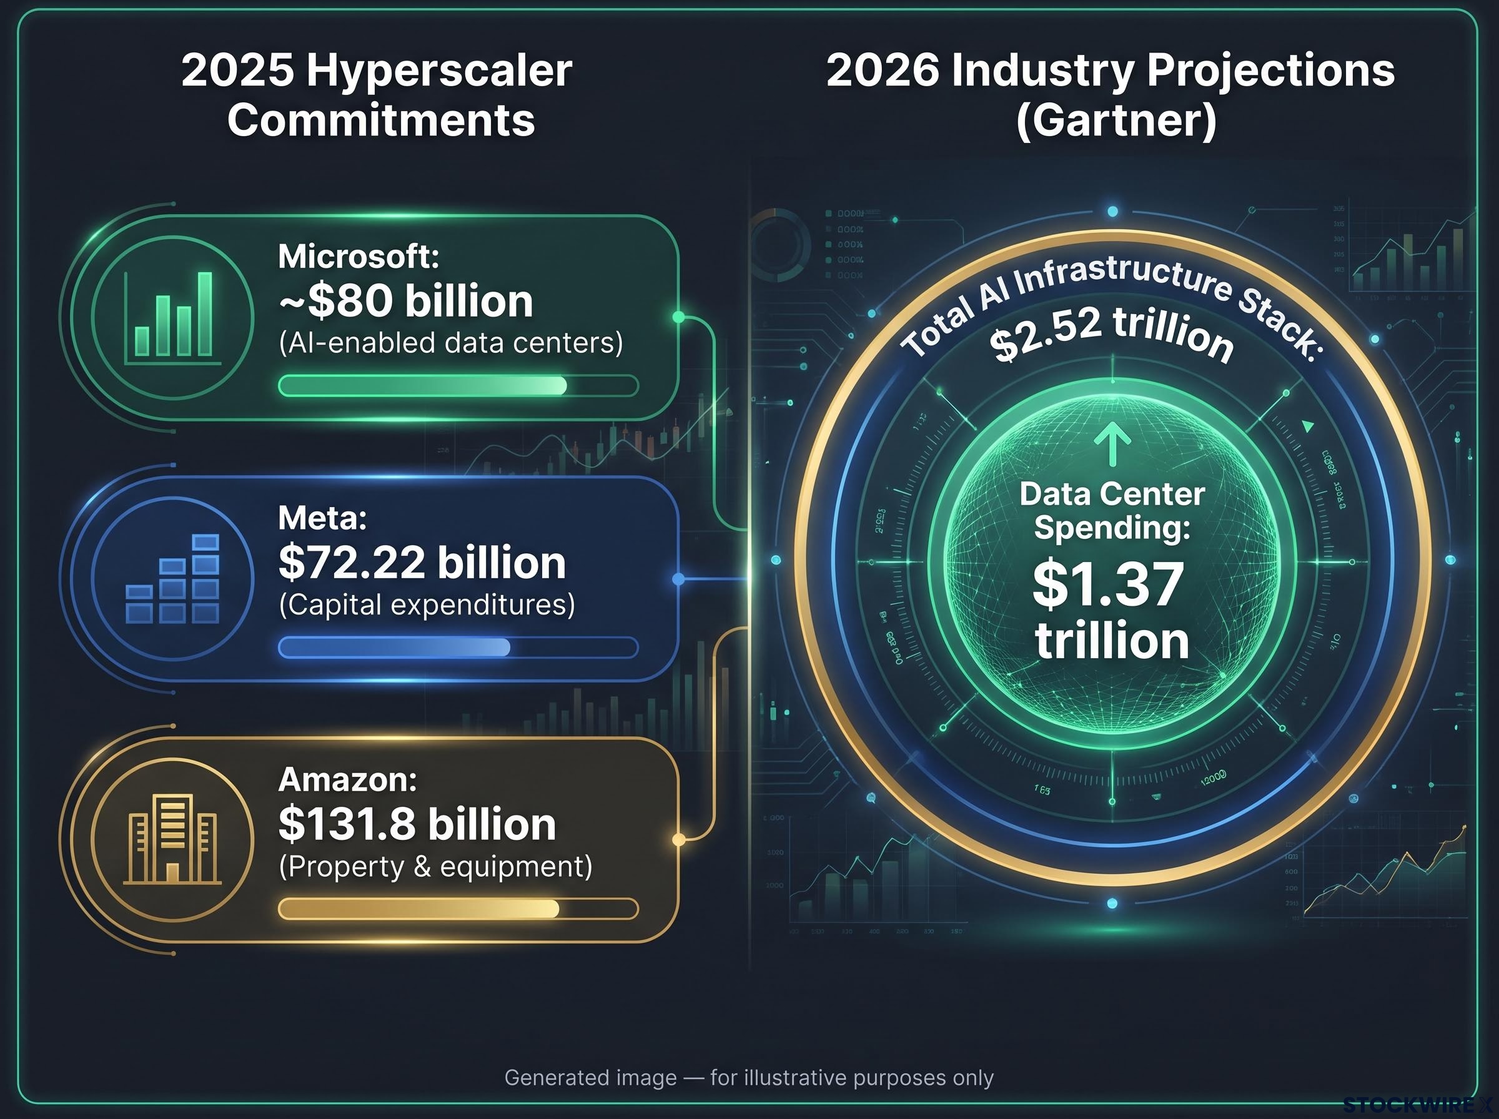Click the "Microsoft:" label

click(359, 257)
